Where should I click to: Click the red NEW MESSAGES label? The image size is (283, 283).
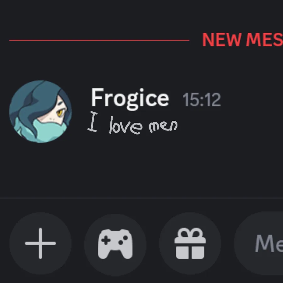point(242,40)
